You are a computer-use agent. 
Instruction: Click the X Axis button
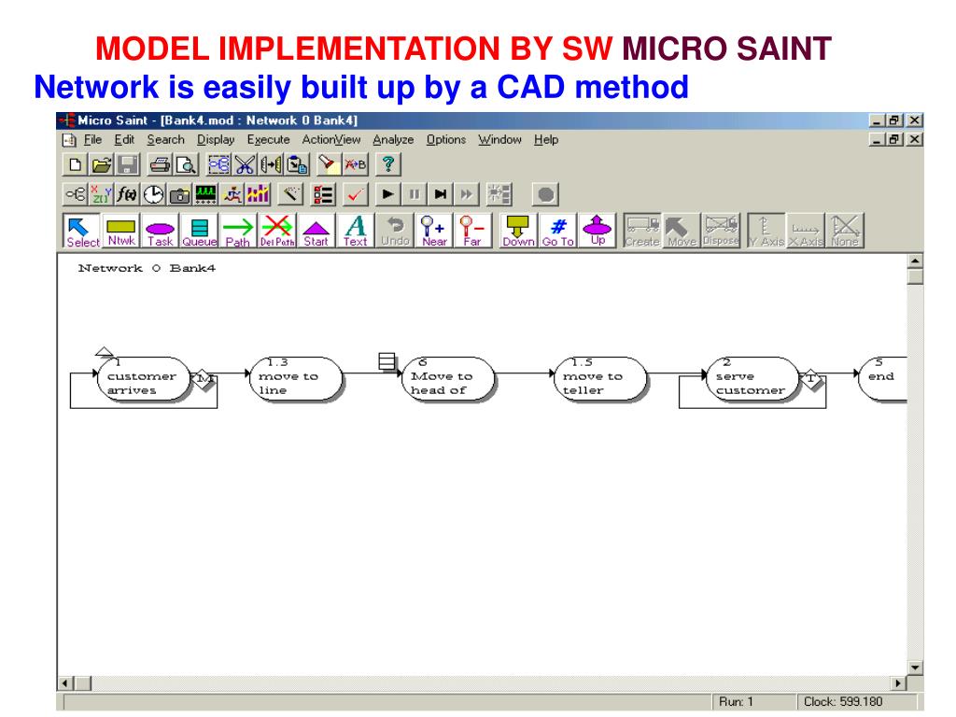click(806, 231)
